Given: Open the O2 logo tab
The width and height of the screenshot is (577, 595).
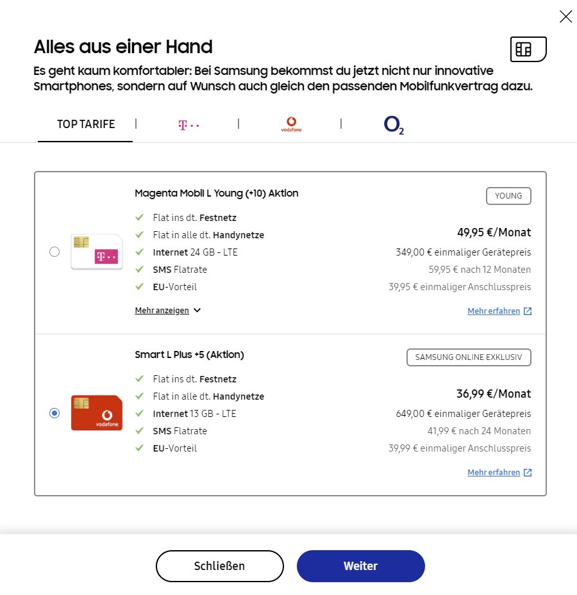Looking at the screenshot, I should tap(393, 124).
